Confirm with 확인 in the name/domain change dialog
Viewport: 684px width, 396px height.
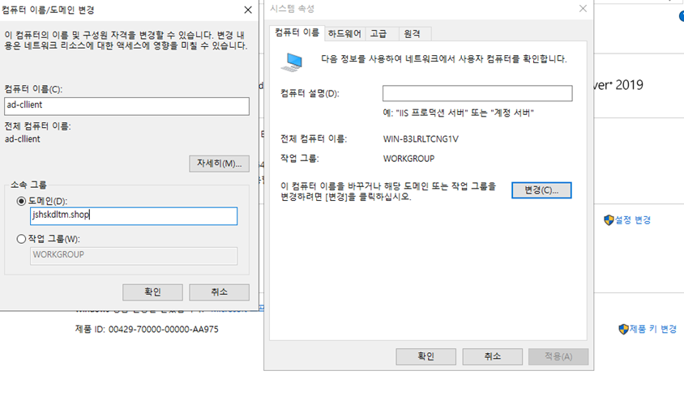(x=152, y=292)
